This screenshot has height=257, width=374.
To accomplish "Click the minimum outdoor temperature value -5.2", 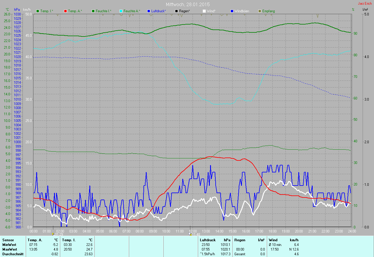I will tap(55, 245).
